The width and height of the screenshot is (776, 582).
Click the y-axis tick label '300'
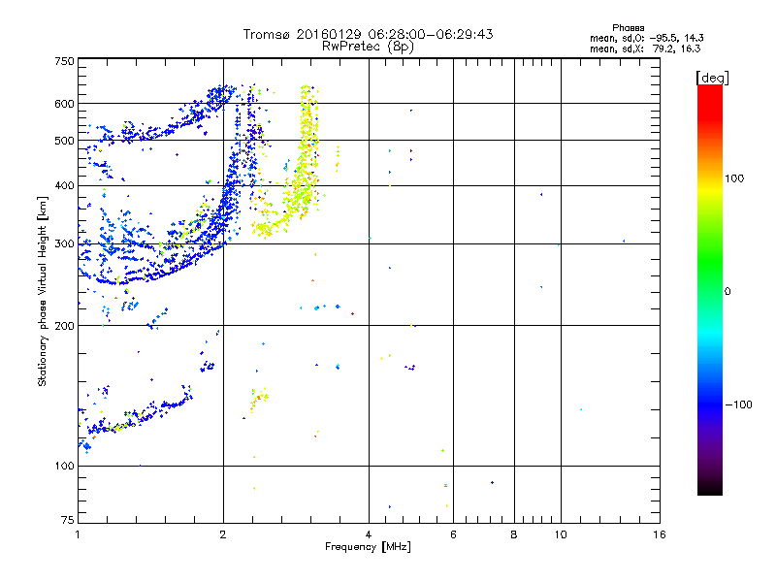(x=65, y=244)
